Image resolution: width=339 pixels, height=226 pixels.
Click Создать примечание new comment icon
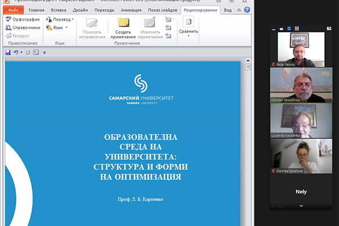(123, 23)
